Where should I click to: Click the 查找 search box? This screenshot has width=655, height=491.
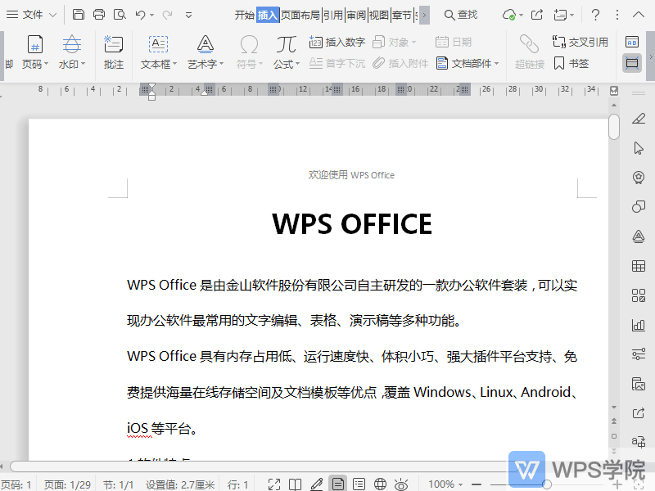[x=462, y=15]
